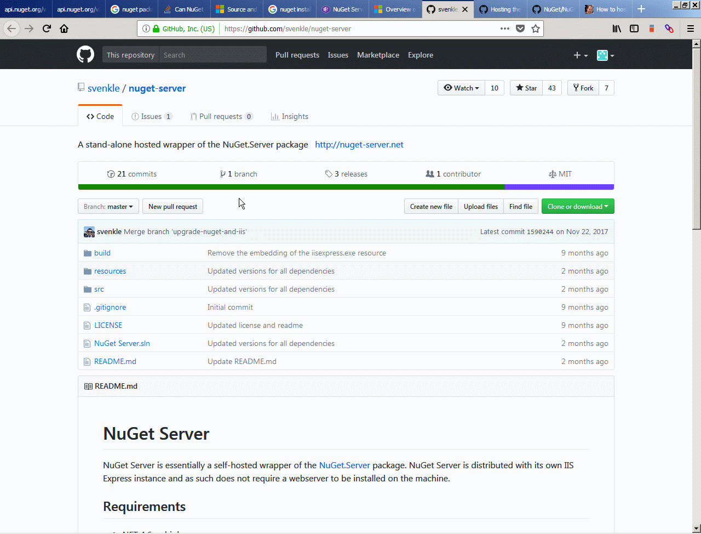701x534 pixels.
Task: Bookmark this page with the star icon
Action: point(536,29)
